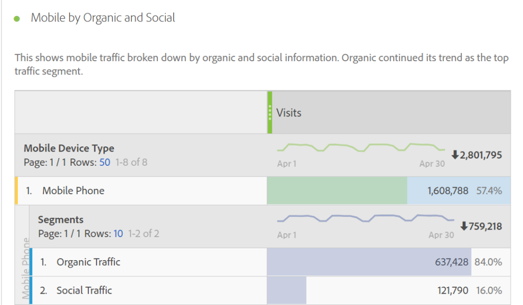This screenshot has width=523, height=305.
Task: Select the Organic Traffic segment row
Action: 88,262
